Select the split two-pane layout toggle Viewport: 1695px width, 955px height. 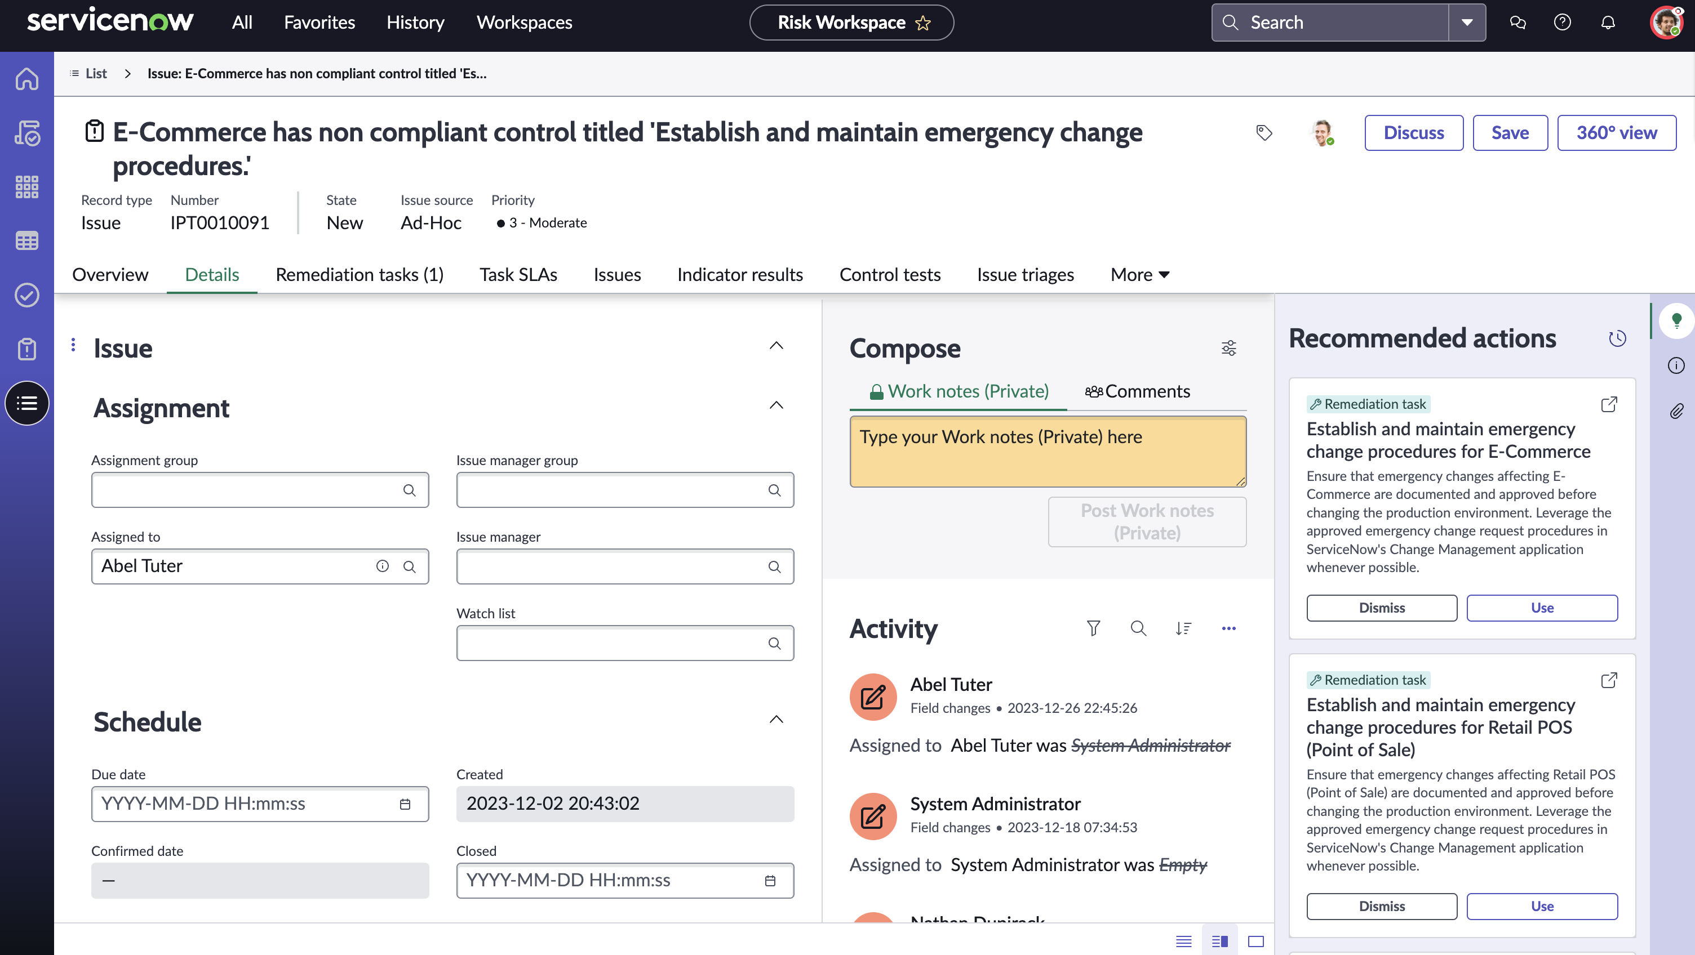click(x=1220, y=941)
